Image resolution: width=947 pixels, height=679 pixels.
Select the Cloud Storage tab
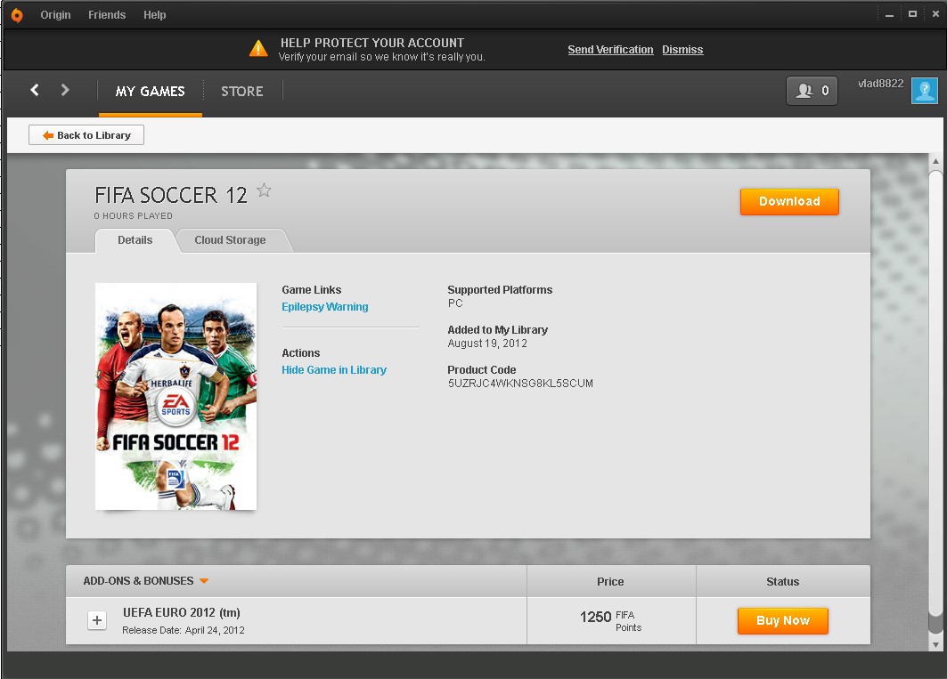(x=230, y=240)
